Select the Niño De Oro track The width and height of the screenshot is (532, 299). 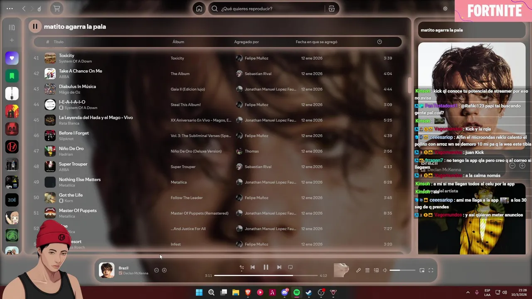click(x=71, y=148)
